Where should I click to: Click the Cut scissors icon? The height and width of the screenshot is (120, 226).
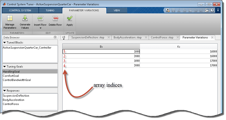179,10
